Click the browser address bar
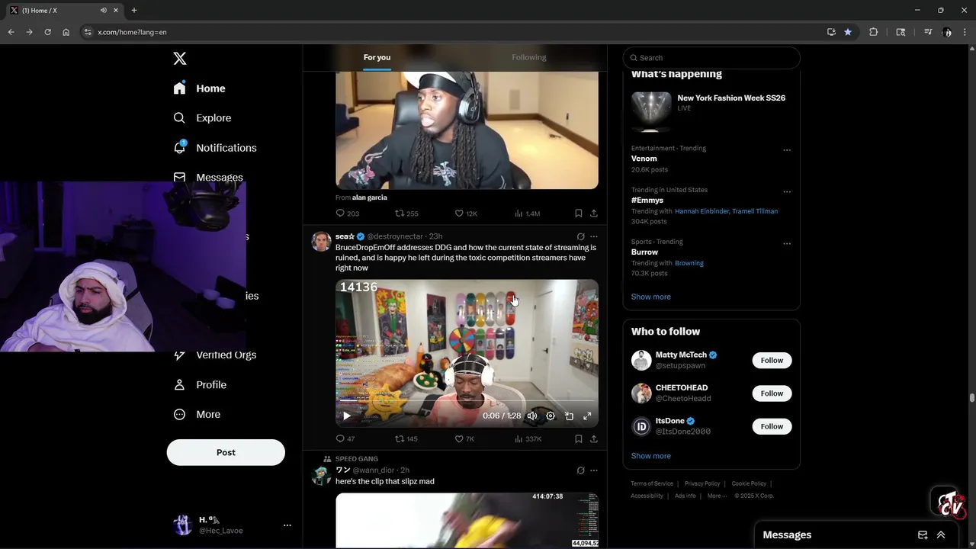The width and height of the screenshot is (976, 549). (x=450, y=32)
